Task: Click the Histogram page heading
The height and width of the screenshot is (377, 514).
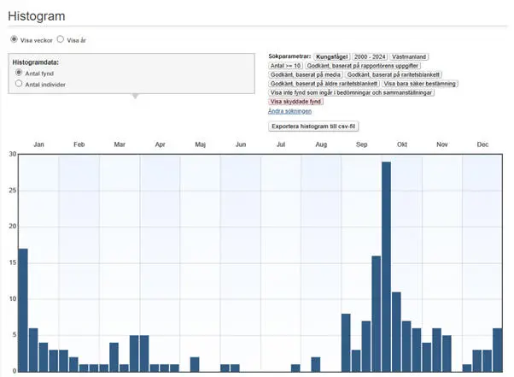Action: 37,16
